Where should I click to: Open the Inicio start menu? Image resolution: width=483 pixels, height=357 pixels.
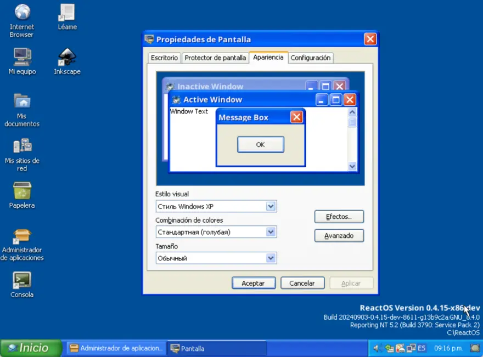(x=31, y=348)
